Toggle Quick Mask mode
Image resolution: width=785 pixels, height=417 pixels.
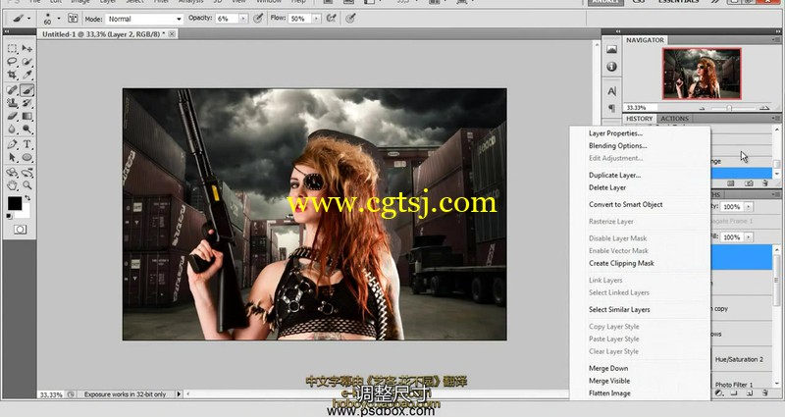[x=20, y=230]
